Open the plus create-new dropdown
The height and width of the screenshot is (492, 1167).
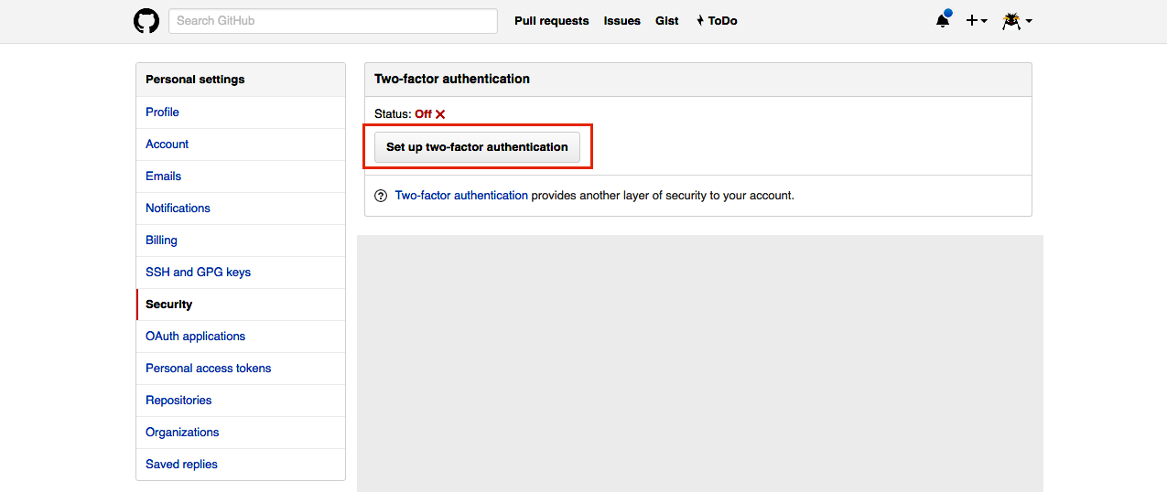pyautogui.click(x=977, y=20)
